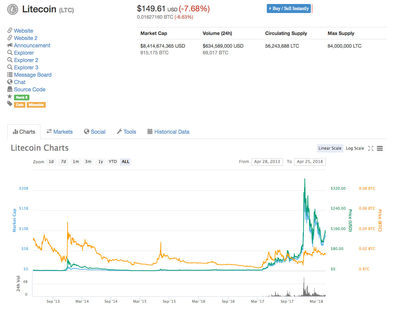394x309 pixels.
Task: Toggle the Price (BTC) axis legend
Action: point(380,220)
